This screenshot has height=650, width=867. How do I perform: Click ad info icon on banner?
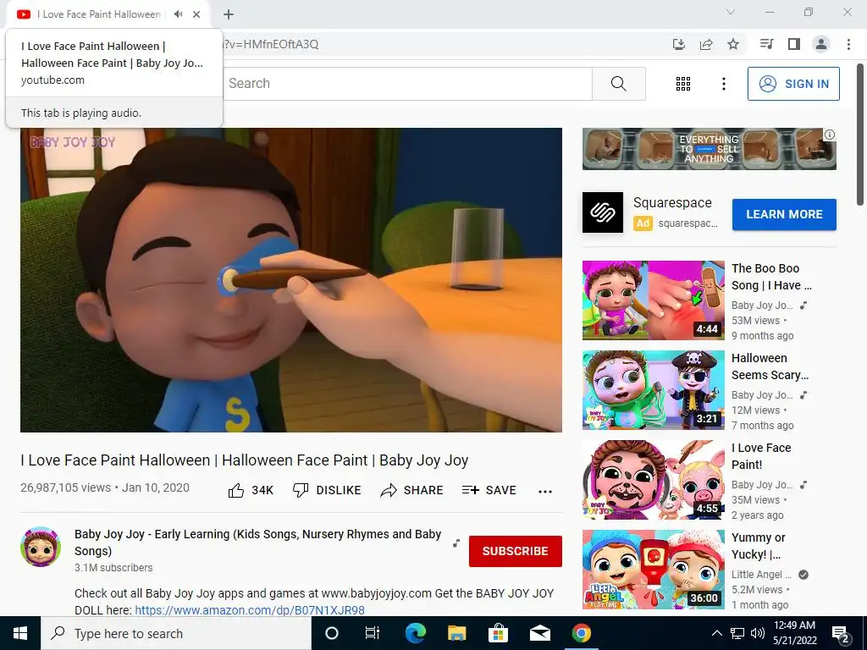830,135
